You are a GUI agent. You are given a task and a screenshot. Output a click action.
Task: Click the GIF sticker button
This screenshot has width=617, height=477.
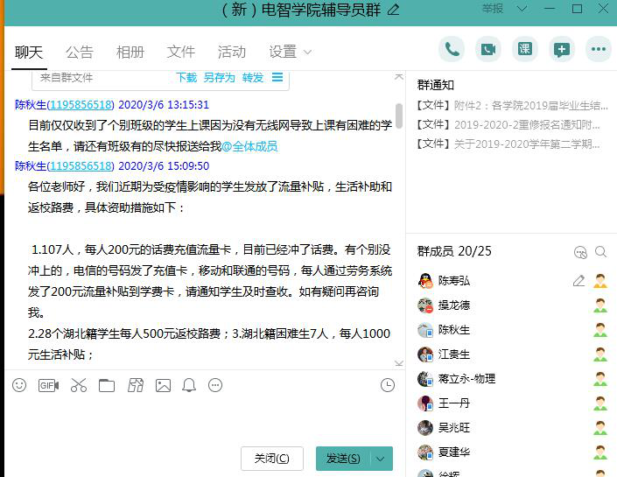[48, 385]
